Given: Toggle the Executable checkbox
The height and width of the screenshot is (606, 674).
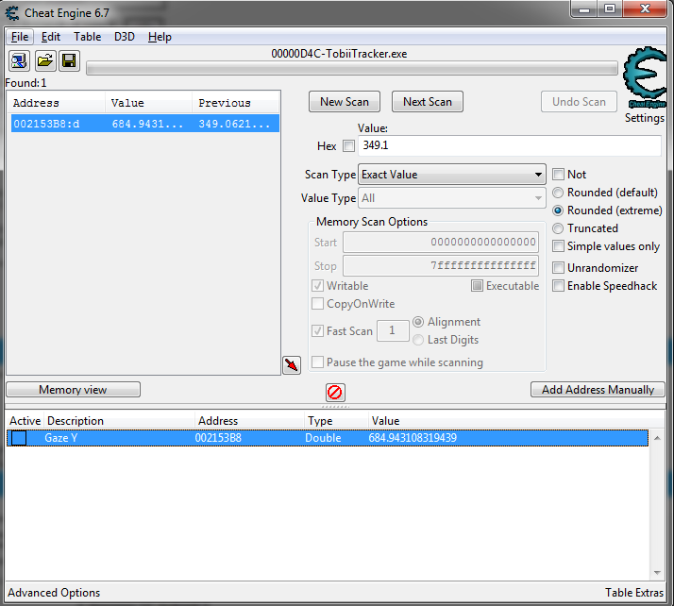Looking at the screenshot, I should (x=477, y=286).
